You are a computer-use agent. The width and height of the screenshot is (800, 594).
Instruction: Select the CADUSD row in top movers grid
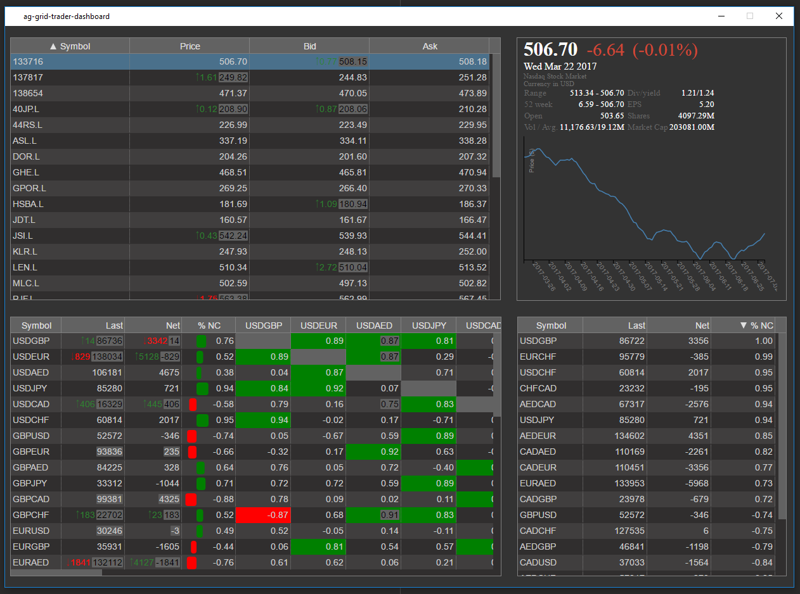(647, 562)
